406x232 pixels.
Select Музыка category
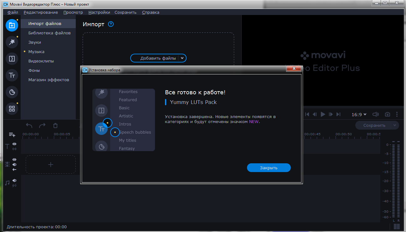48,52
